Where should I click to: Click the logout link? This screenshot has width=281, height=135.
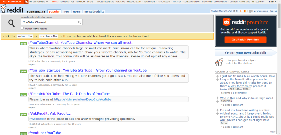coord(274,11)
